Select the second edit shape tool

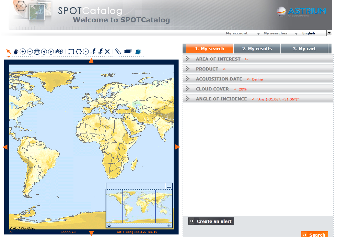pos(100,51)
